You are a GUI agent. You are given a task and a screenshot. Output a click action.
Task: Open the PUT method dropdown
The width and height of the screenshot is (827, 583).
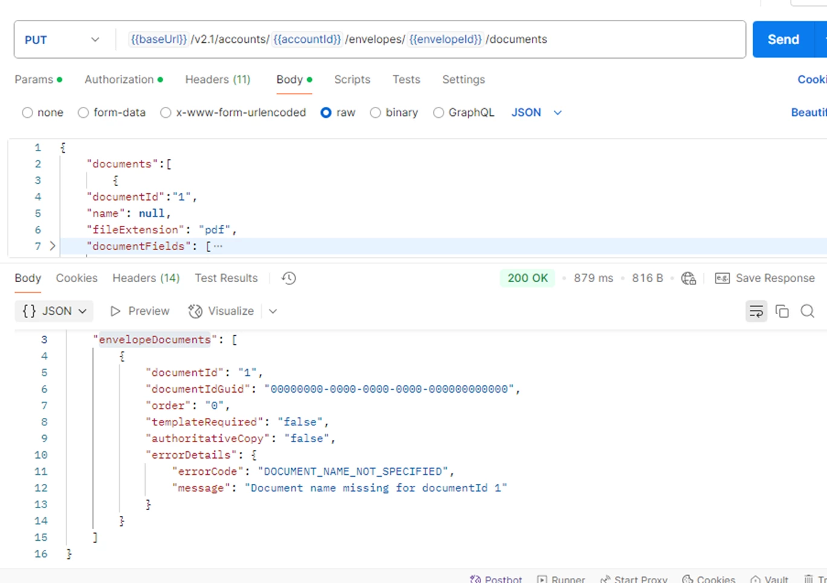click(x=62, y=40)
